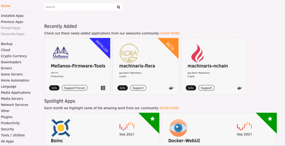Click guy.davis' Repository on machinaris-nchain card
The width and height of the screenshot is (285, 146).
199,73
